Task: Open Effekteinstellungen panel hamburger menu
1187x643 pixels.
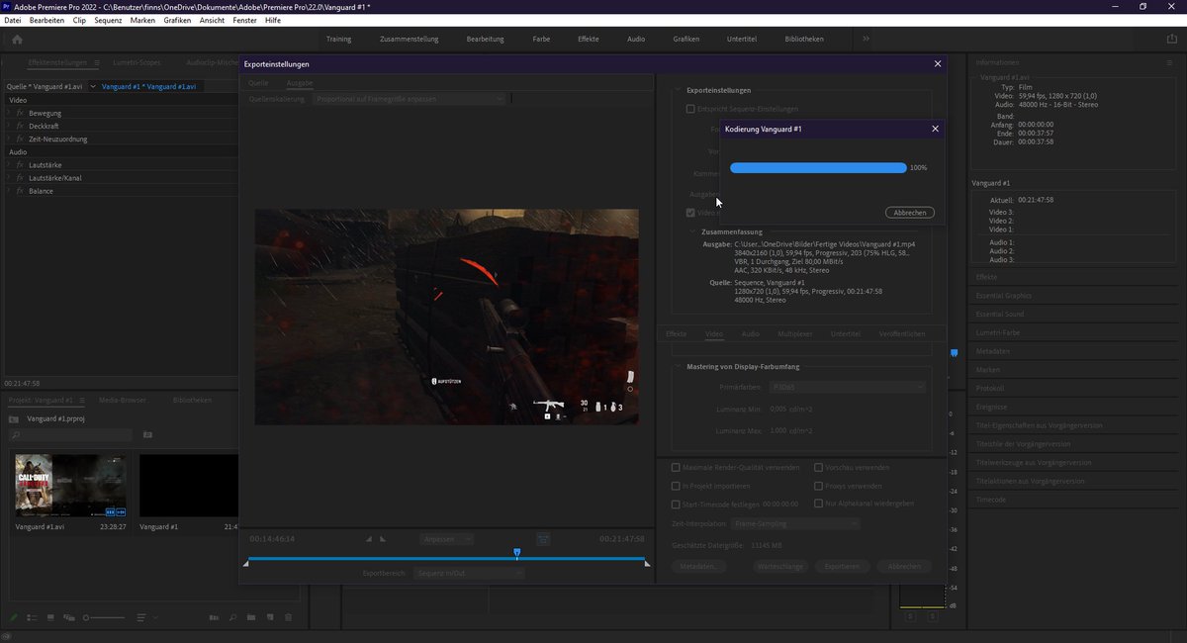Action: tap(96, 62)
